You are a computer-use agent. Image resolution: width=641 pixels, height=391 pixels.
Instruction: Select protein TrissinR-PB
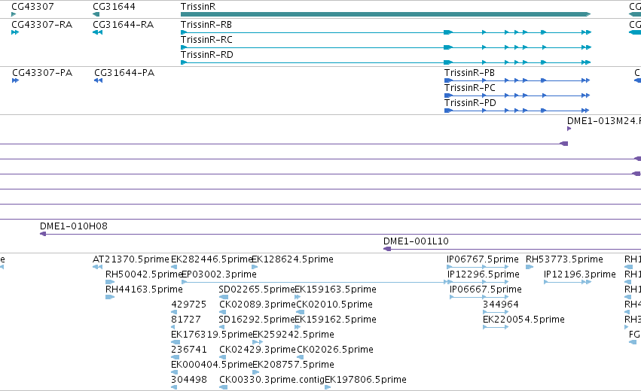[x=469, y=73]
